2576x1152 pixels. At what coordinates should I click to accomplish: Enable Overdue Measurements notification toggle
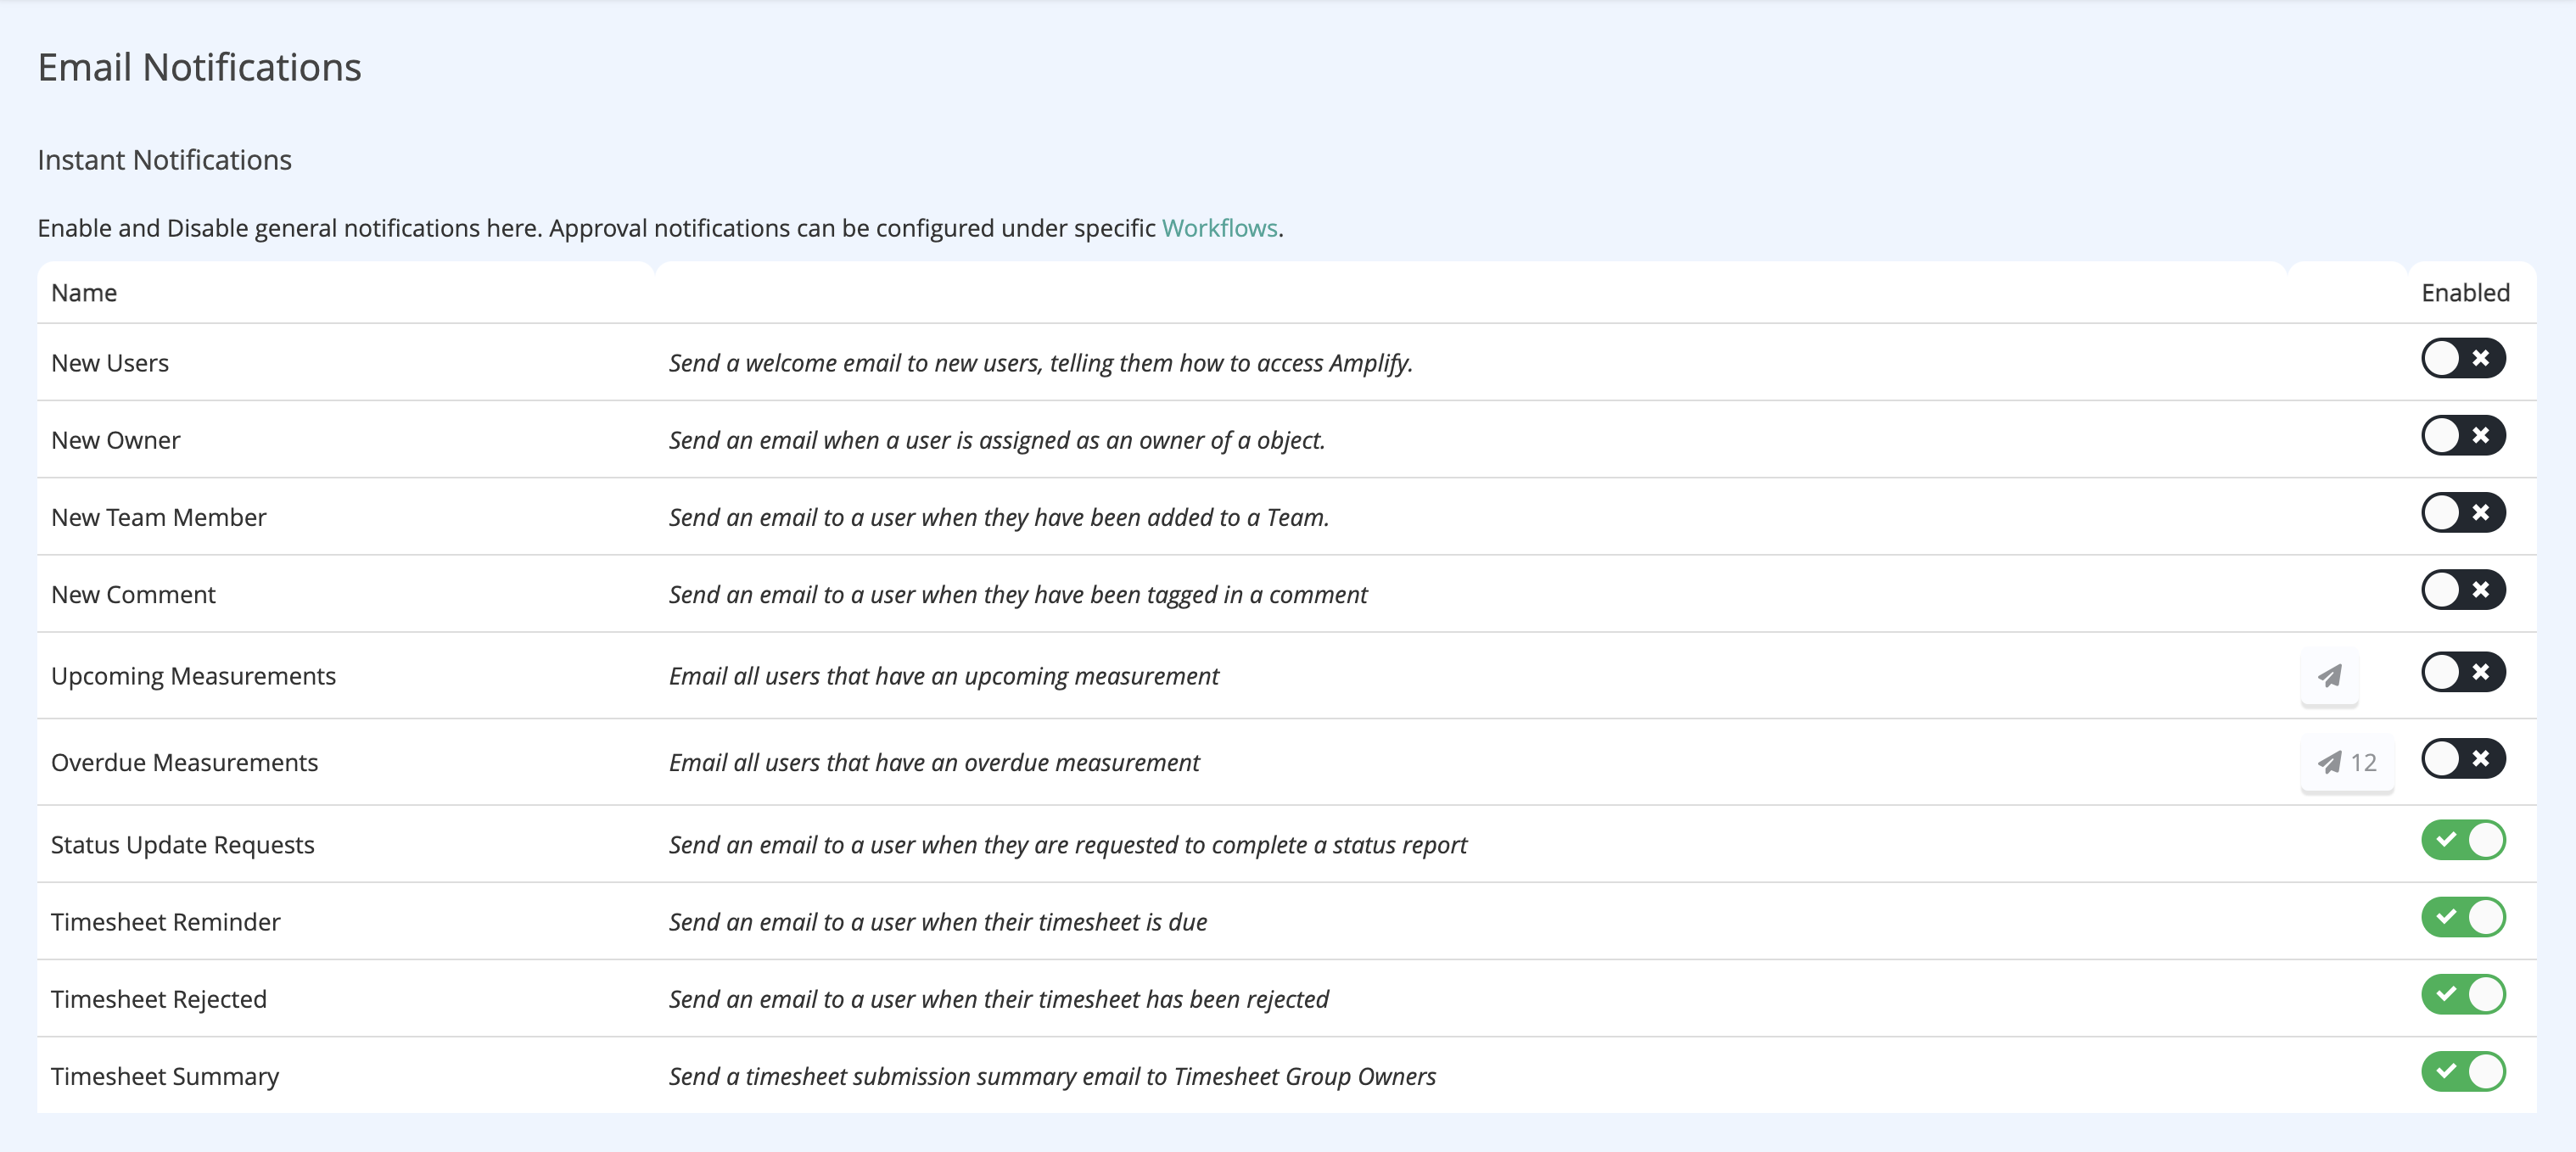click(x=2462, y=758)
